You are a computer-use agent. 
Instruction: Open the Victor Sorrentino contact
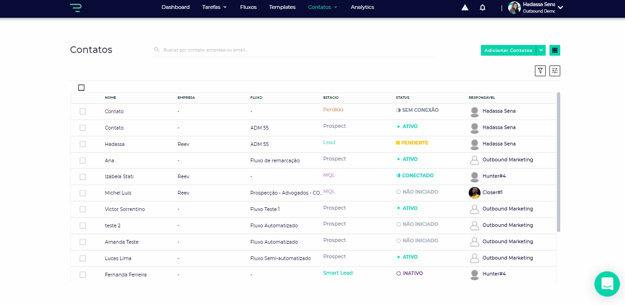pyautogui.click(x=125, y=209)
